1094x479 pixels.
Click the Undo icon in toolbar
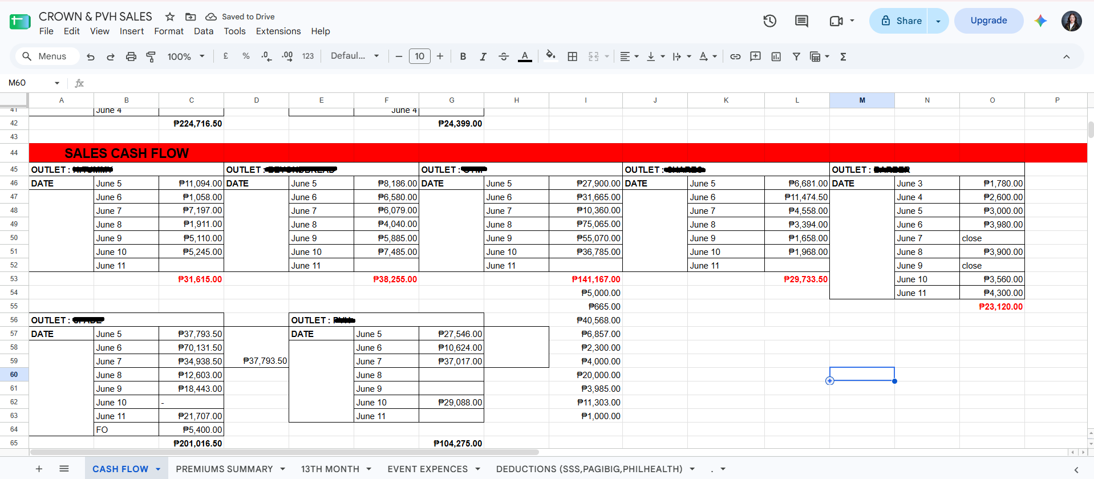[x=90, y=56]
